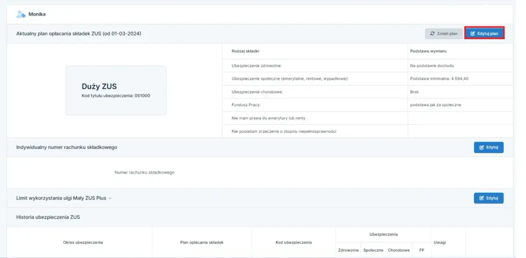Click the user avatar icon beside Monika
This screenshot has width=526, height=258.
tap(20, 14)
